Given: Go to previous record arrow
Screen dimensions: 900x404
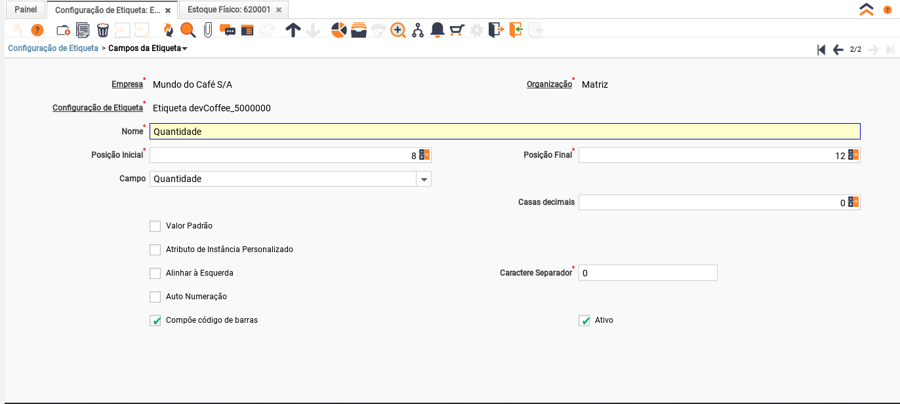Looking at the screenshot, I should coord(838,50).
